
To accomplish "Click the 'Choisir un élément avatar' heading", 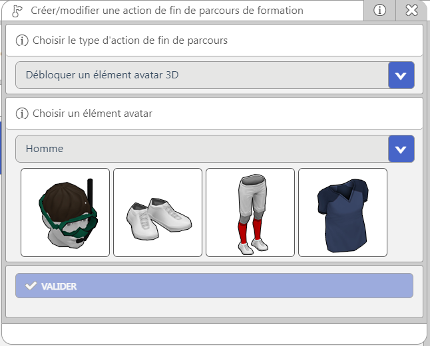I will point(93,114).
